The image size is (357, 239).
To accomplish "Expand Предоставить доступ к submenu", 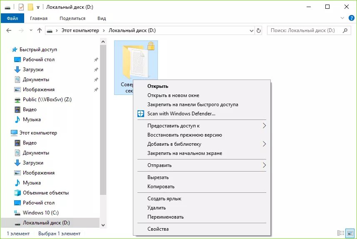I will (202, 126).
